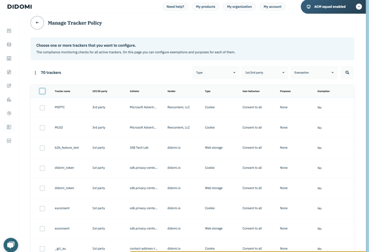The width and height of the screenshot is (369, 252).
Task: Click IAB Tech Lab initiator cell
Action: coord(139,148)
